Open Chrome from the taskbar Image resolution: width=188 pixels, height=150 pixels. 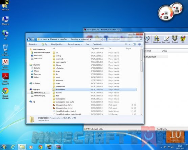tap(40, 147)
